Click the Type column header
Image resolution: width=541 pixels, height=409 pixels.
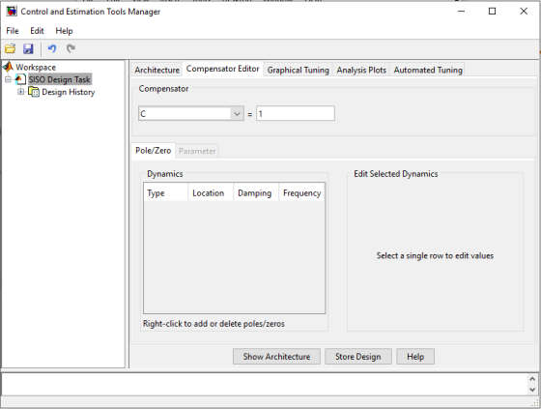pyautogui.click(x=166, y=192)
